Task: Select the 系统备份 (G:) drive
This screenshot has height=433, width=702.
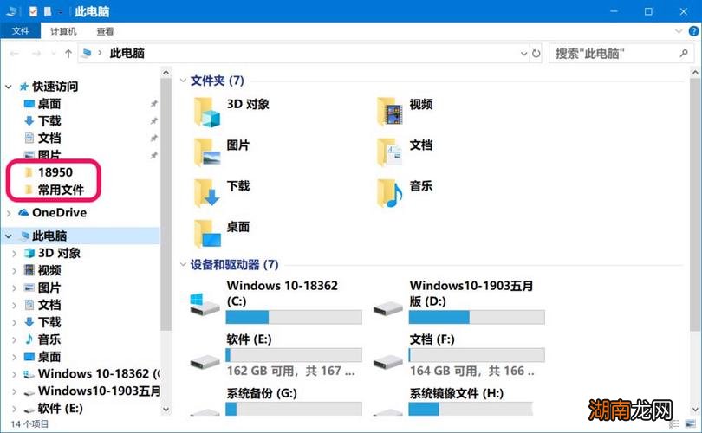Action: (276, 401)
